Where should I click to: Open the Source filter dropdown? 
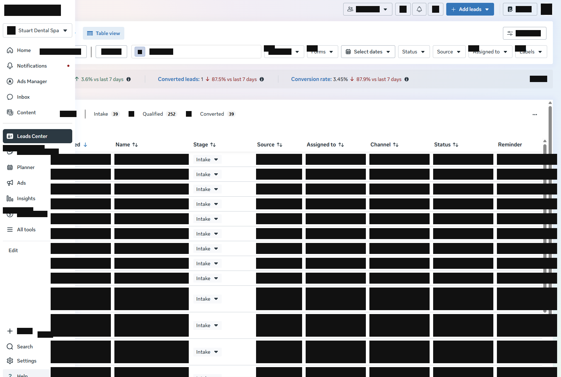click(x=449, y=52)
